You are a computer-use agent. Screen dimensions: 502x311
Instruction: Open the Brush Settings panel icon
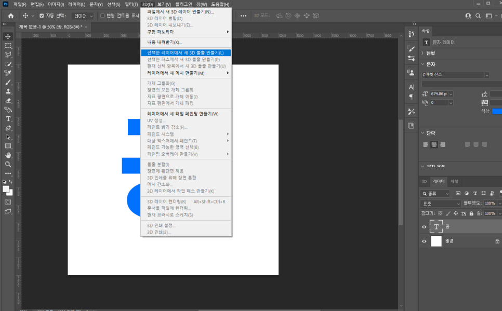[411, 48]
